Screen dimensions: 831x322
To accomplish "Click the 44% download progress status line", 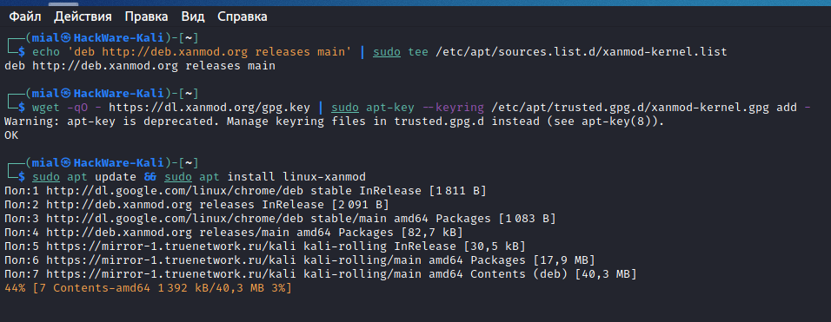I will (148, 288).
